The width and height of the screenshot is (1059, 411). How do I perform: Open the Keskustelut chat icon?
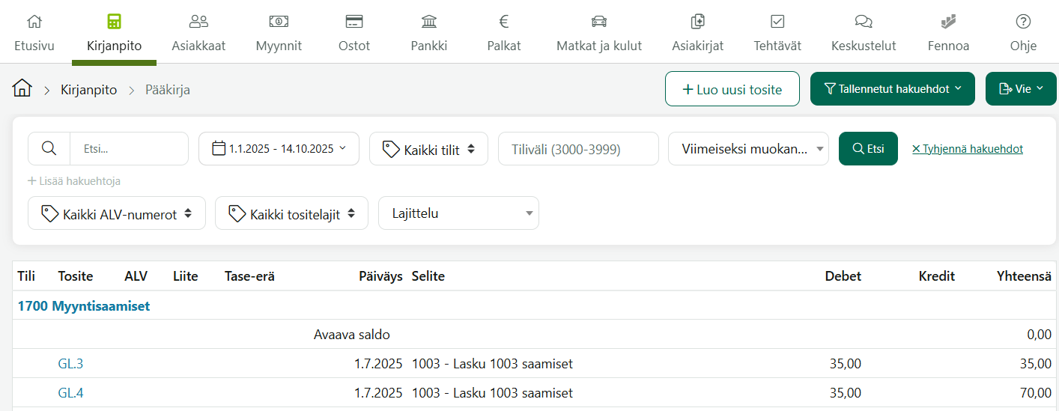[864, 21]
